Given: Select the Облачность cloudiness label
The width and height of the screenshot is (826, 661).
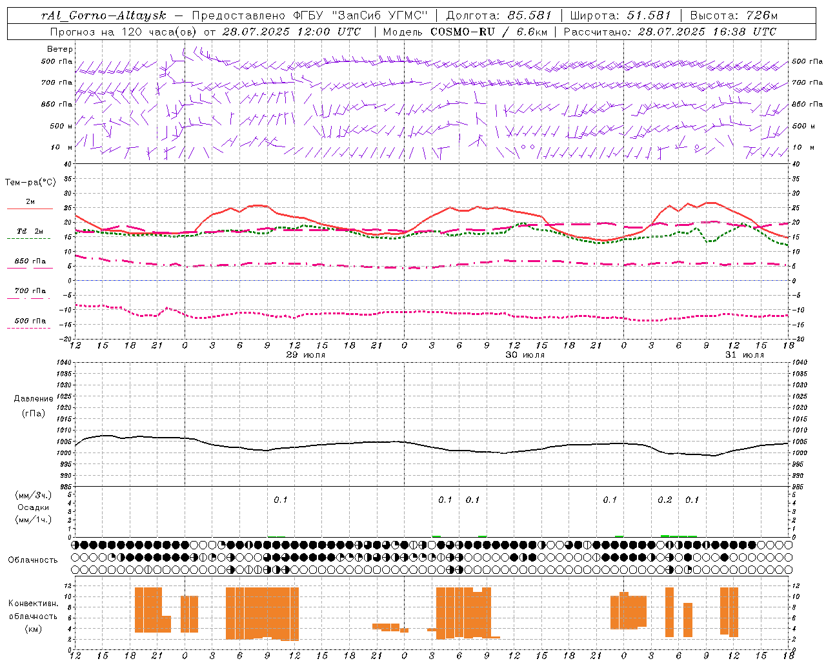Looking at the screenshot, I should click(33, 560).
